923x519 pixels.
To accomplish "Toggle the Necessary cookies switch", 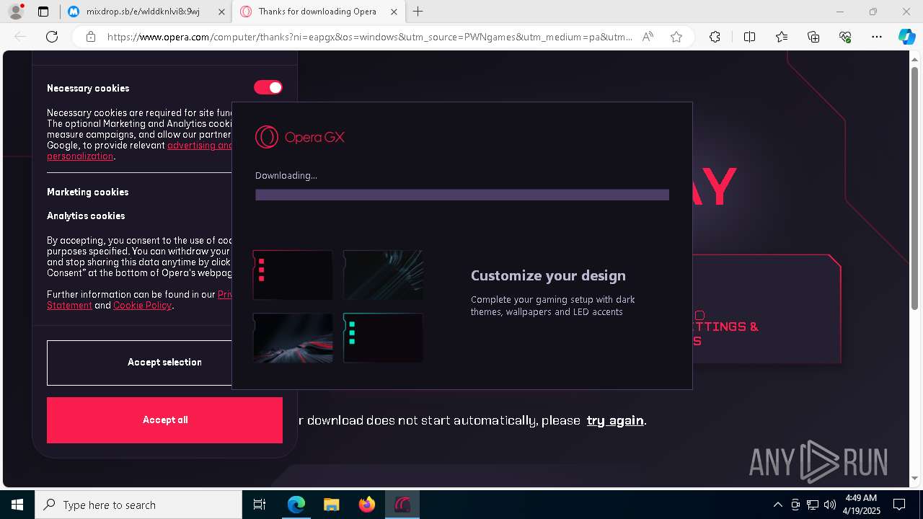I will click(x=268, y=87).
